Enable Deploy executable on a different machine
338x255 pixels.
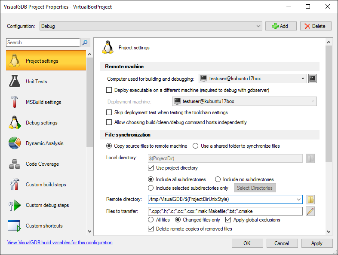[x=109, y=90]
